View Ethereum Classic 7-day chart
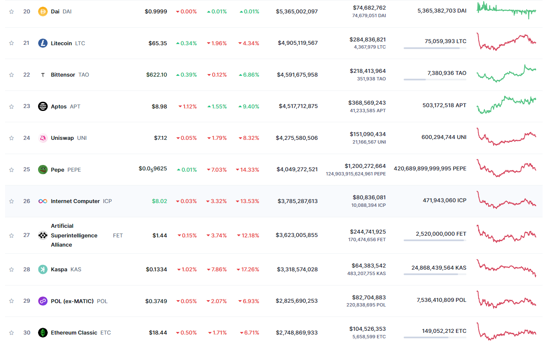Image resolution: width=548 pixels, height=345 pixels. coord(507,332)
